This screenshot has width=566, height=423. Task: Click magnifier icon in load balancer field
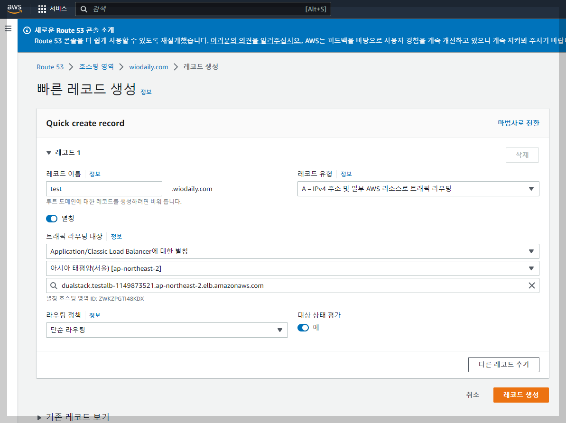point(54,285)
